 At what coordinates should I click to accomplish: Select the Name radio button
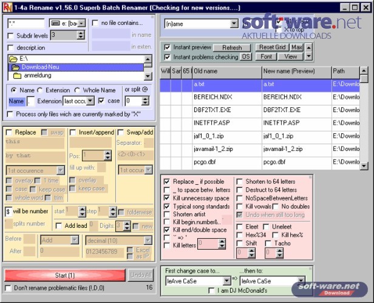click(x=13, y=90)
